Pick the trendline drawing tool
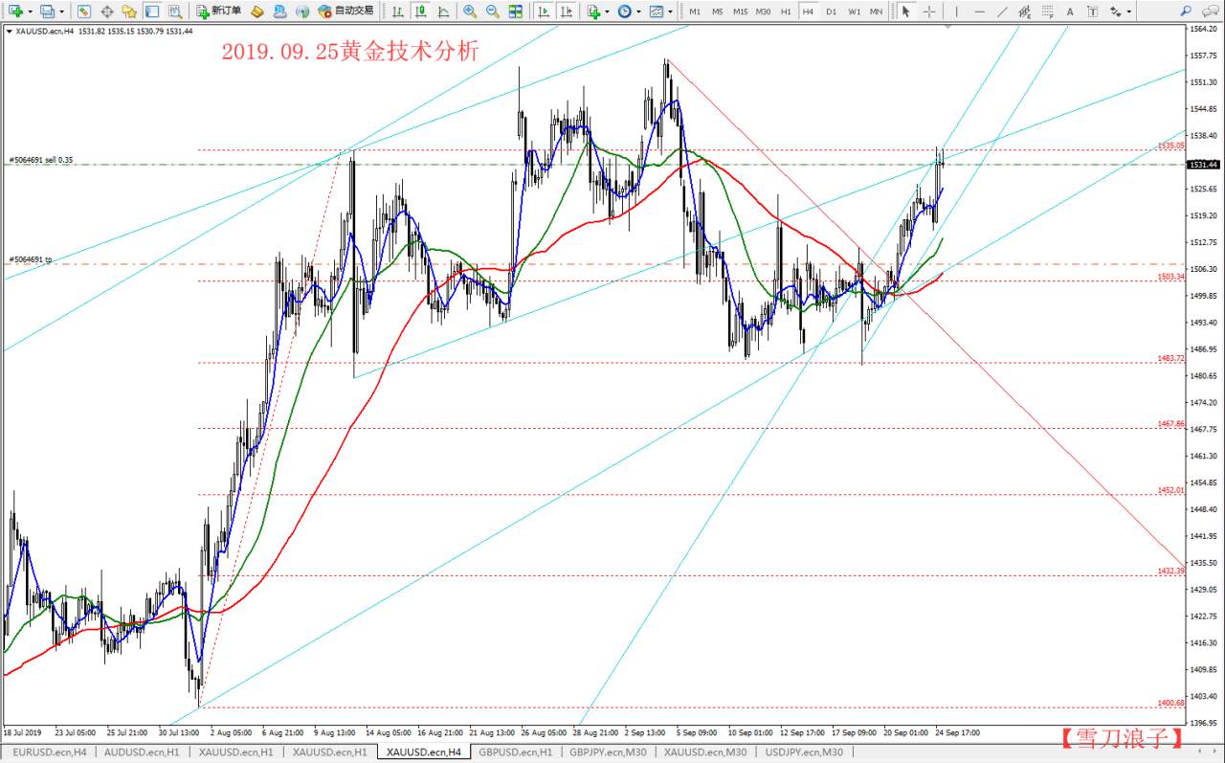1225x763 pixels. [x=1001, y=11]
